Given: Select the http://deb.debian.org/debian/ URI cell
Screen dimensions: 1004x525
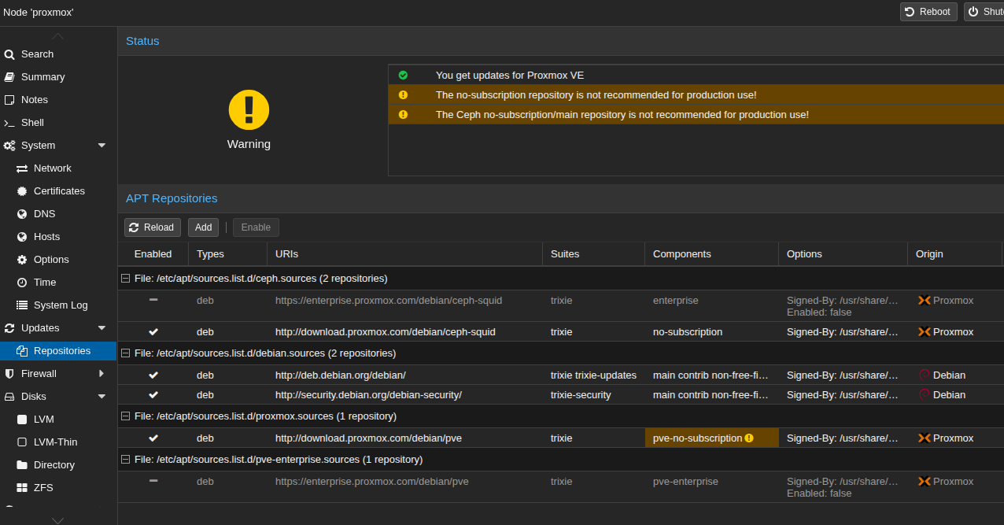Looking at the screenshot, I should pyautogui.click(x=405, y=375).
